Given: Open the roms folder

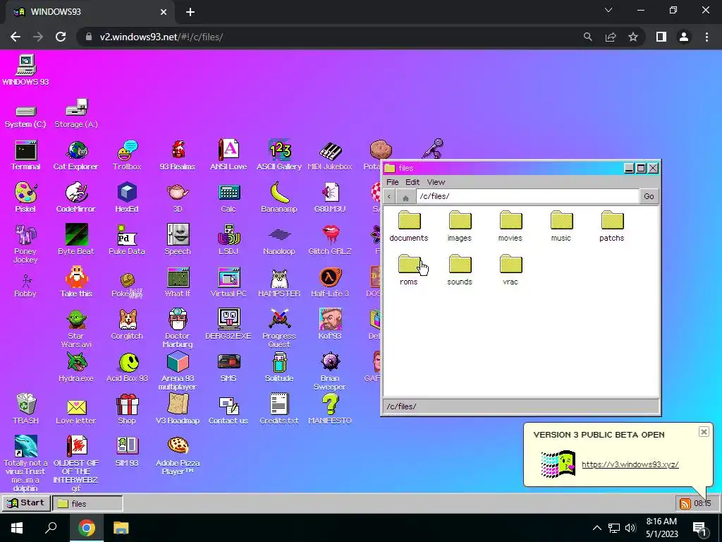Looking at the screenshot, I should point(409,270).
